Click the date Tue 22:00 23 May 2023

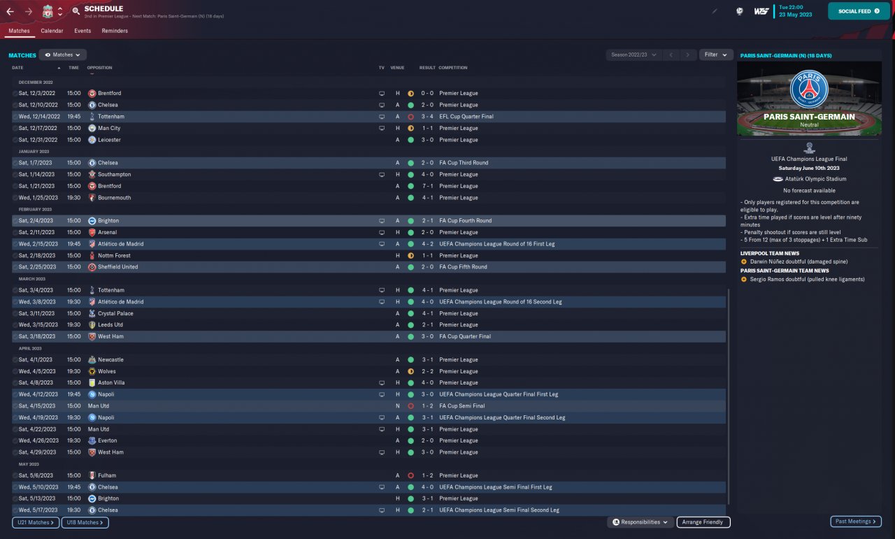[x=796, y=11]
